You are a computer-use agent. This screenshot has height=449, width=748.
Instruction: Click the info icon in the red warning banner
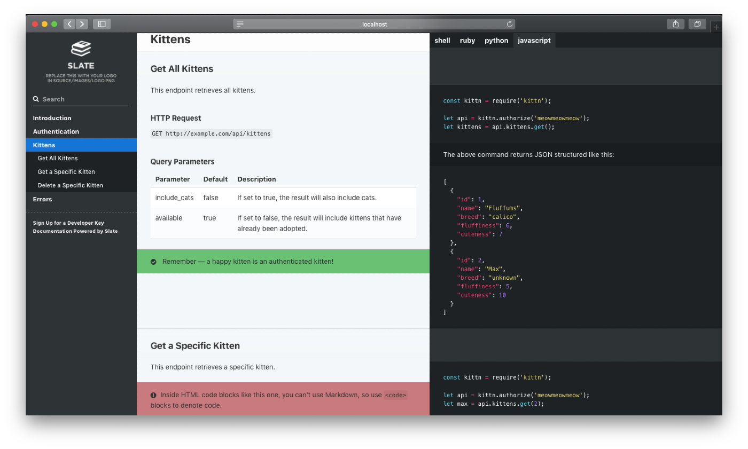click(x=153, y=395)
